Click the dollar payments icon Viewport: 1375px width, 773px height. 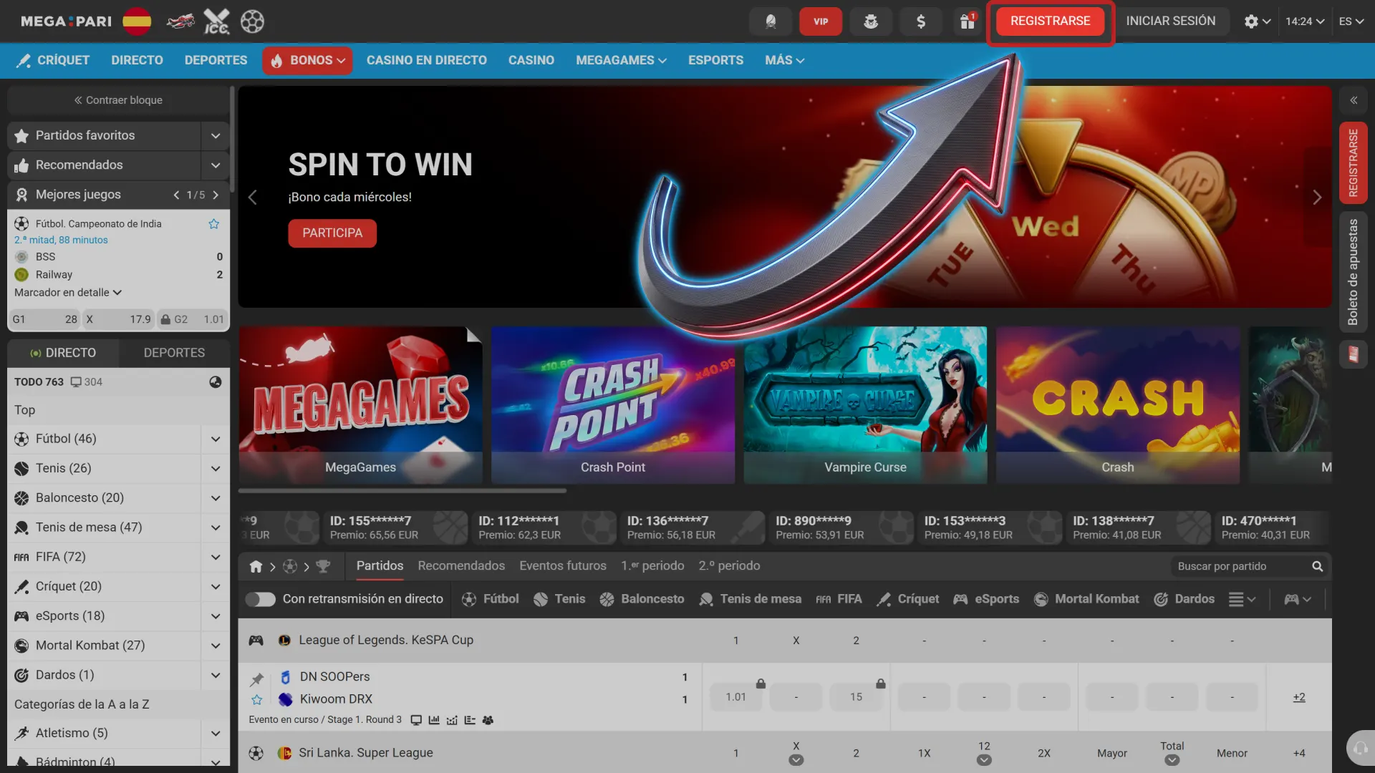tap(921, 21)
